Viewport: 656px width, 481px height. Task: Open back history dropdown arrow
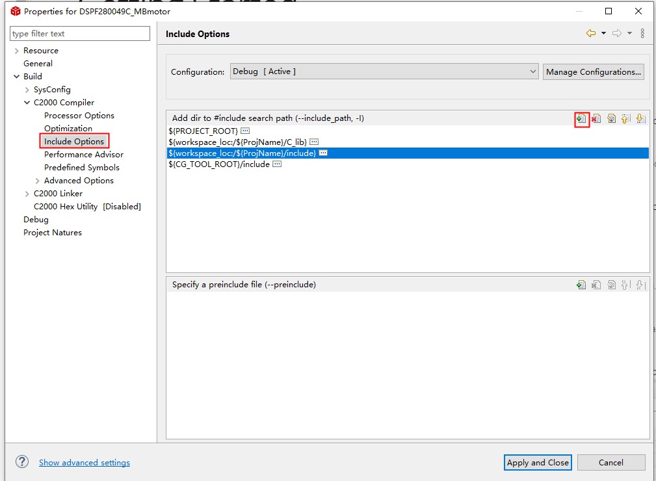(603, 33)
